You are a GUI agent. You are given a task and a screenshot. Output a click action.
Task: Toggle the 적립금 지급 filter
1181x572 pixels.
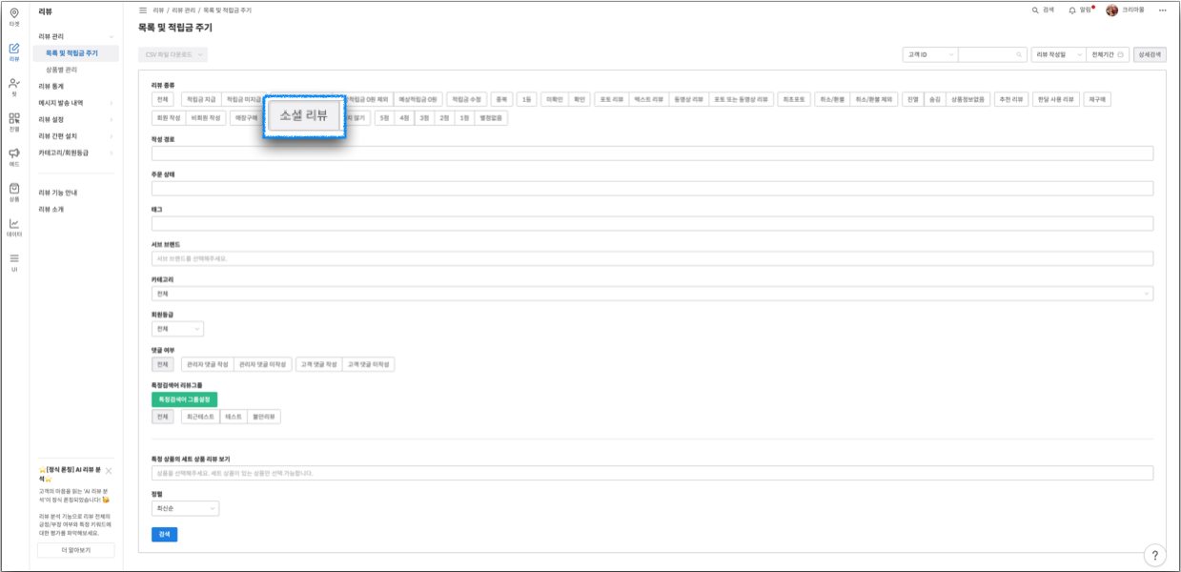coord(201,98)
